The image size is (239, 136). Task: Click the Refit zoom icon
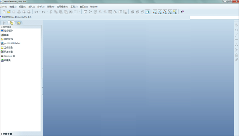point(110,12)
